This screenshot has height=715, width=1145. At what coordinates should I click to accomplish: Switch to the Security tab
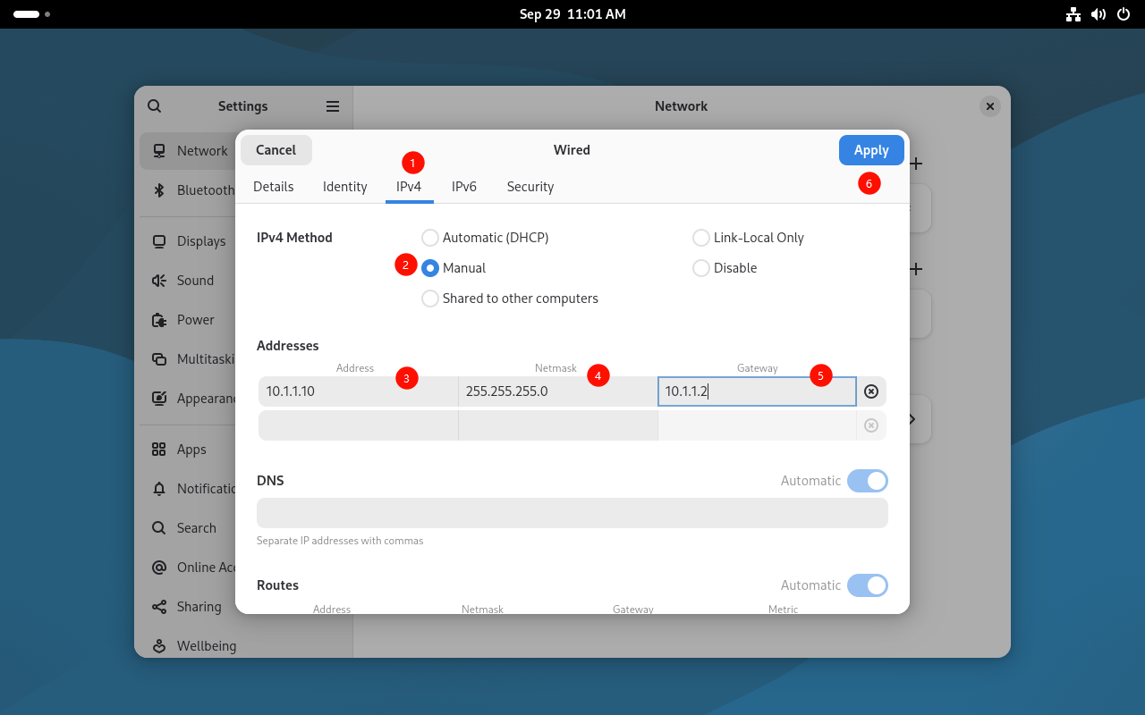530,187
